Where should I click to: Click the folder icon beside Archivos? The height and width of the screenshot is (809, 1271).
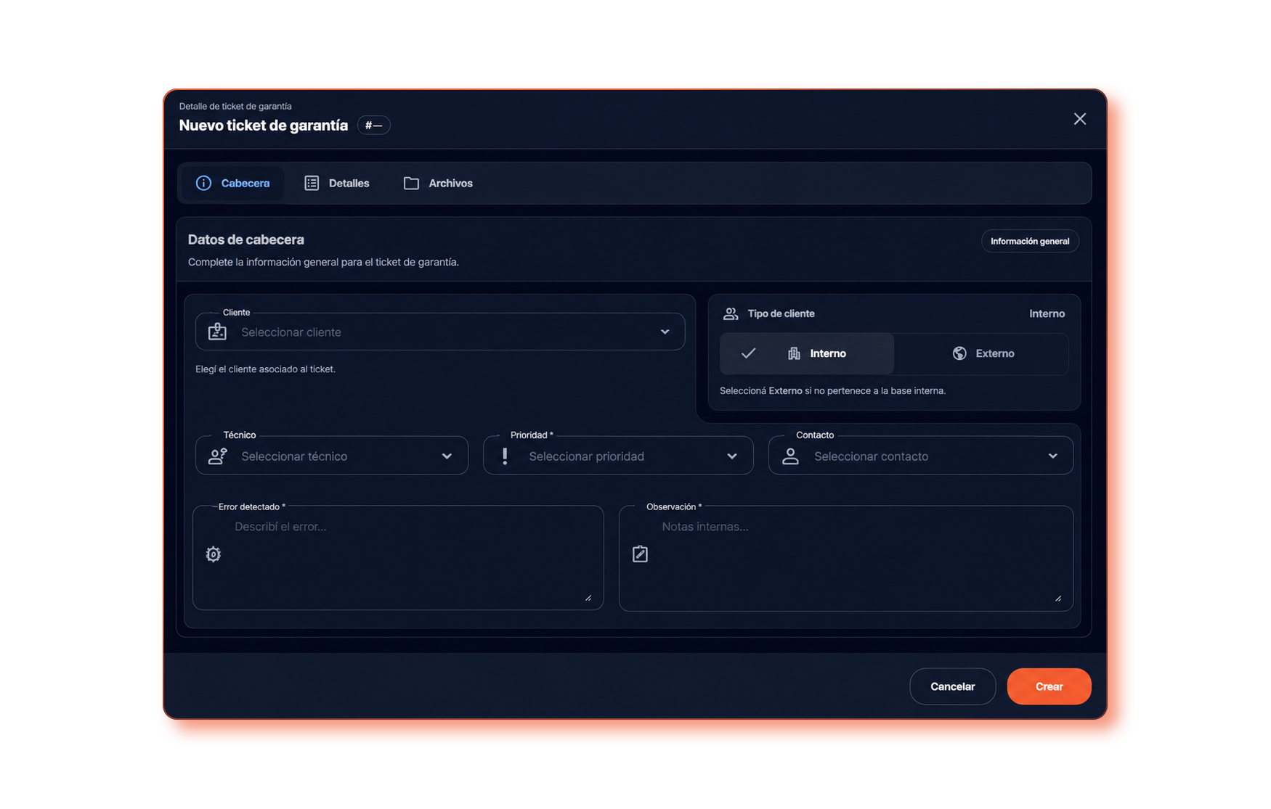pyautogui.click(x=411, y=183)
